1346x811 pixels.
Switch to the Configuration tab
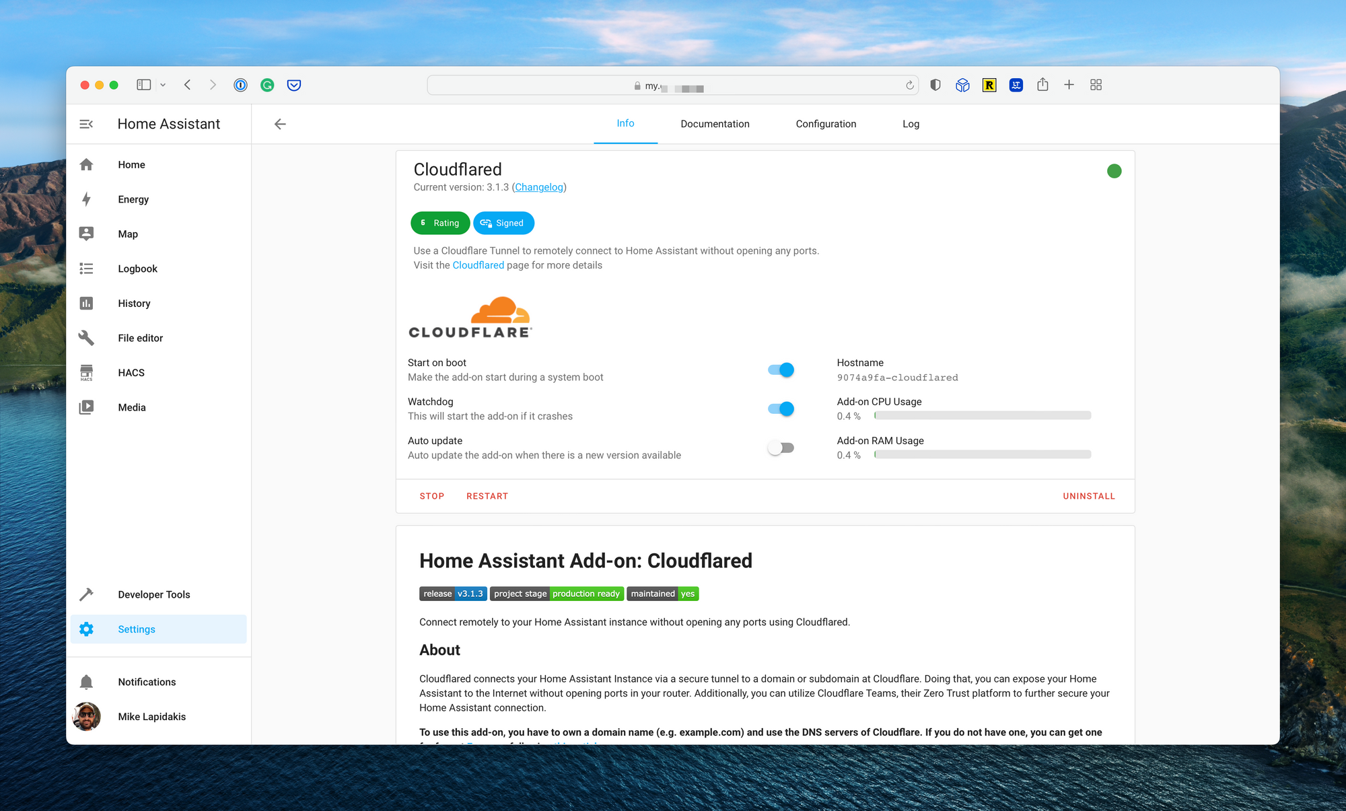pyautogui.click(x=825, y=123)
